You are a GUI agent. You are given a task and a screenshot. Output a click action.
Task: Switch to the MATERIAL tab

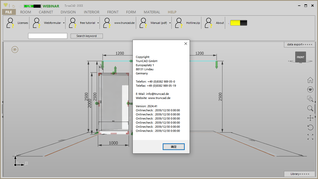152,12
